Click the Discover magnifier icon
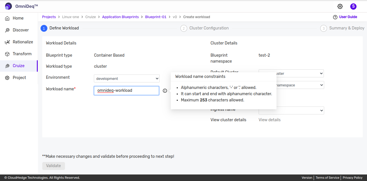The image size is (367, 181). (7, 30)
